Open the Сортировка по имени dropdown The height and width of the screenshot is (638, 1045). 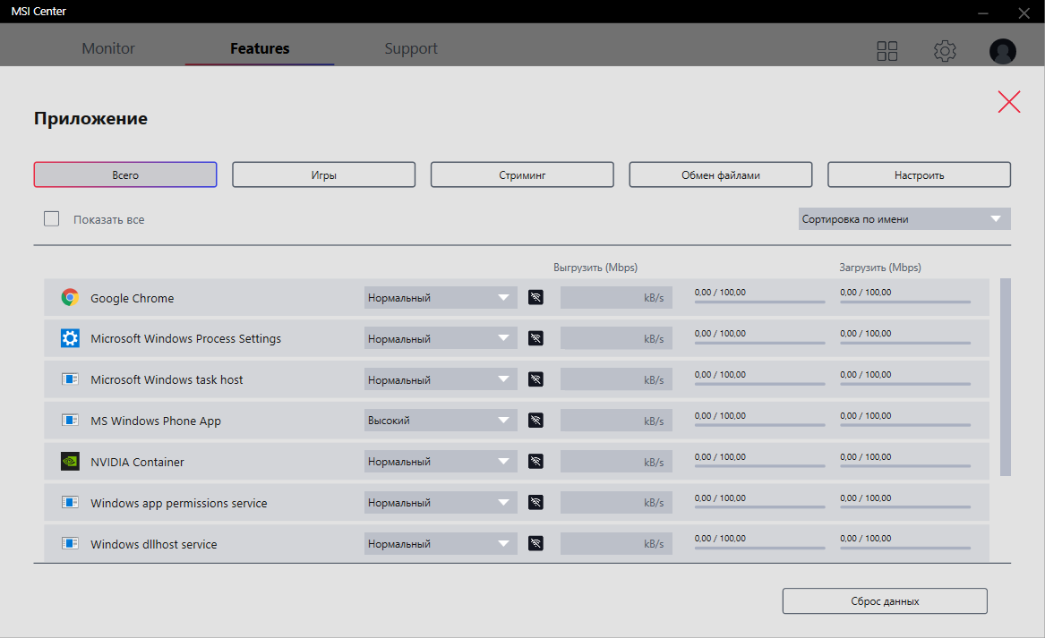(x=904, y=219)
